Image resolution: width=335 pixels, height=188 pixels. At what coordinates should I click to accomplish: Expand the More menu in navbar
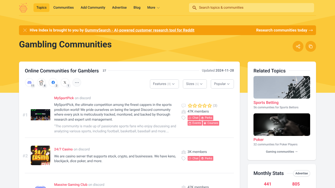153,8
